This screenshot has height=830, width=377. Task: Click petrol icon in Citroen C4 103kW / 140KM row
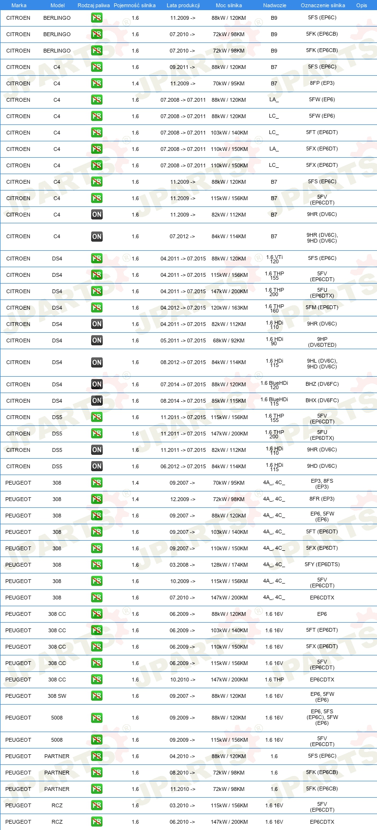point(97,133)
